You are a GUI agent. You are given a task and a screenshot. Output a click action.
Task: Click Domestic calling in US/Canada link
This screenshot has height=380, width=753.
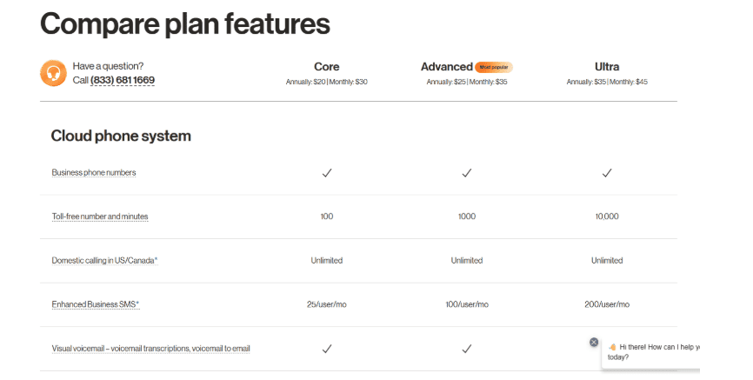click(x=104, y=260)
